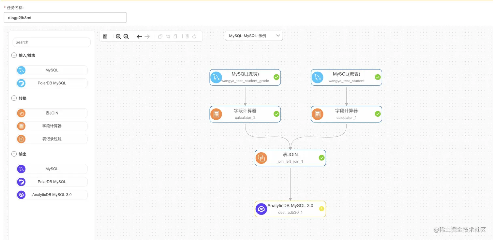Click the blue MySQL input icon in sidebar
The width and height of the screenshot is (493, 240).
pos(21,70)
